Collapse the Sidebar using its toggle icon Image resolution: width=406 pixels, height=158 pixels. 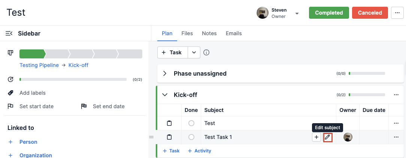click(x=9, y=33)
